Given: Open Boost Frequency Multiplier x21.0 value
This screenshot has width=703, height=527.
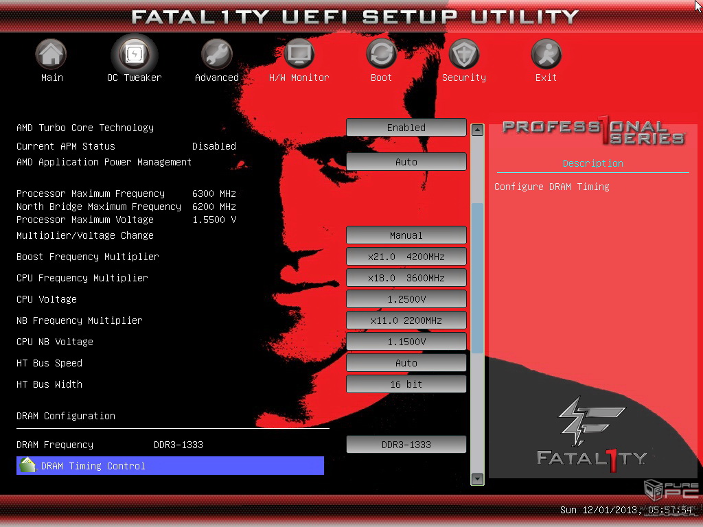Looking at the screenshot, I should (406, 257).
